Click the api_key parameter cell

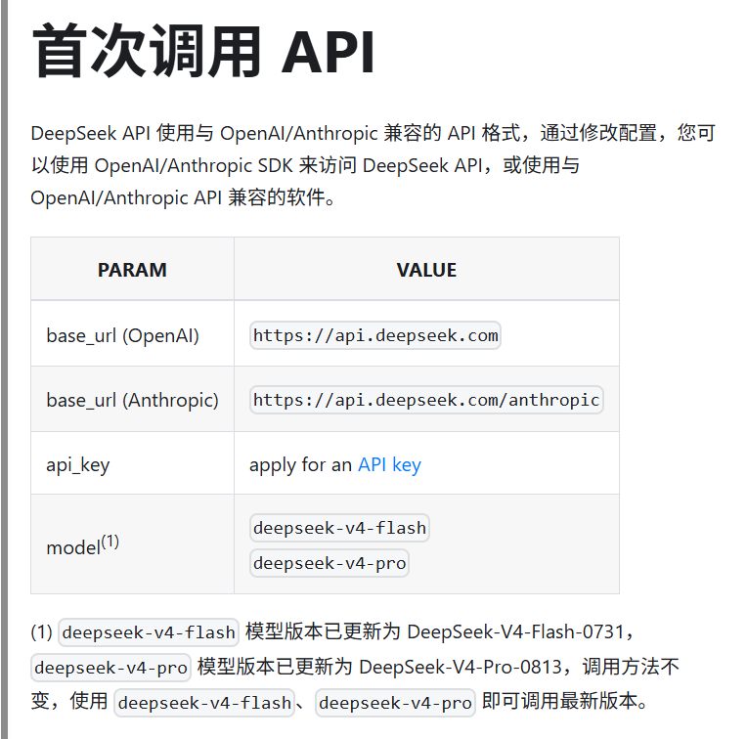[x=132, y=464]
